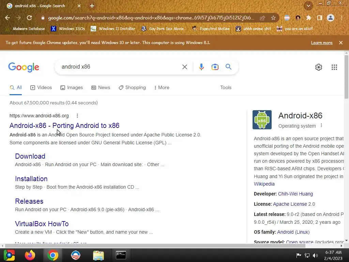
Task: Search by image camera icon
Action: tap(215, 67)
